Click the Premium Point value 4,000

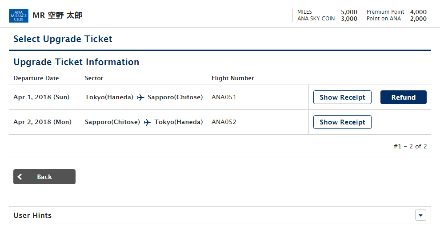(x=418, y=12)
